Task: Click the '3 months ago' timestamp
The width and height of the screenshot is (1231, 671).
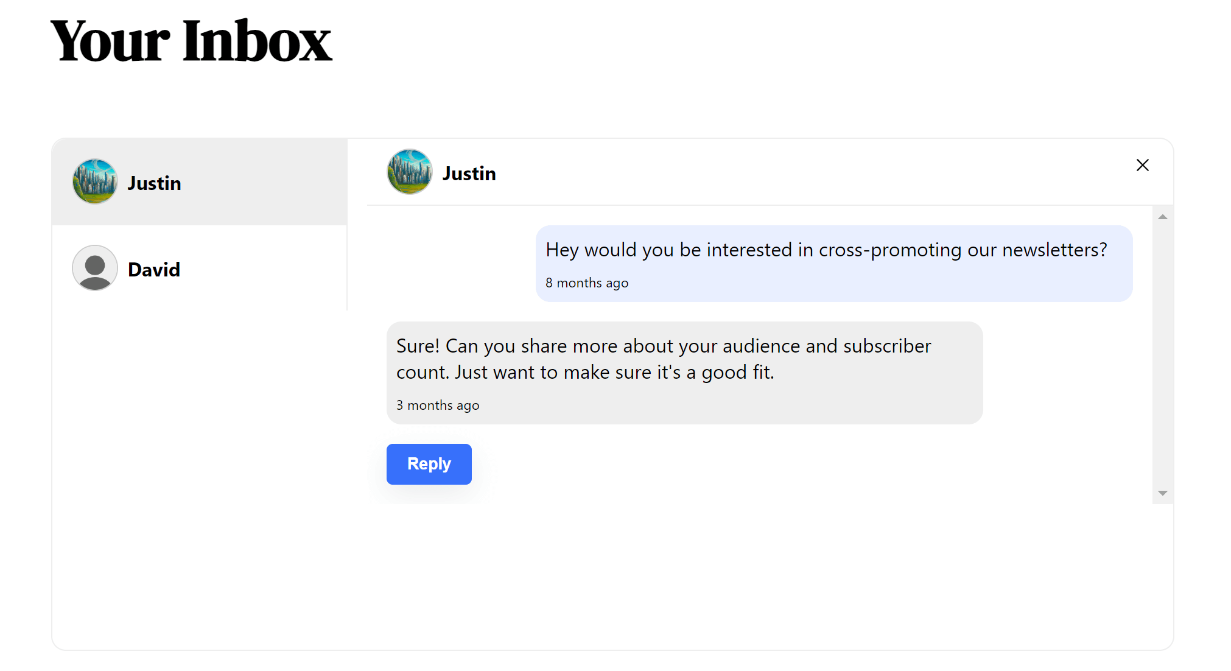Action: 437,404
